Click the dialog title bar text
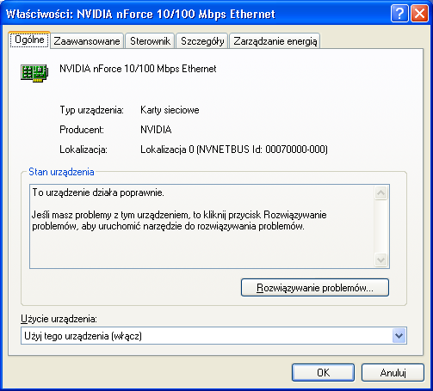433x391 pixels. (140, 14)
